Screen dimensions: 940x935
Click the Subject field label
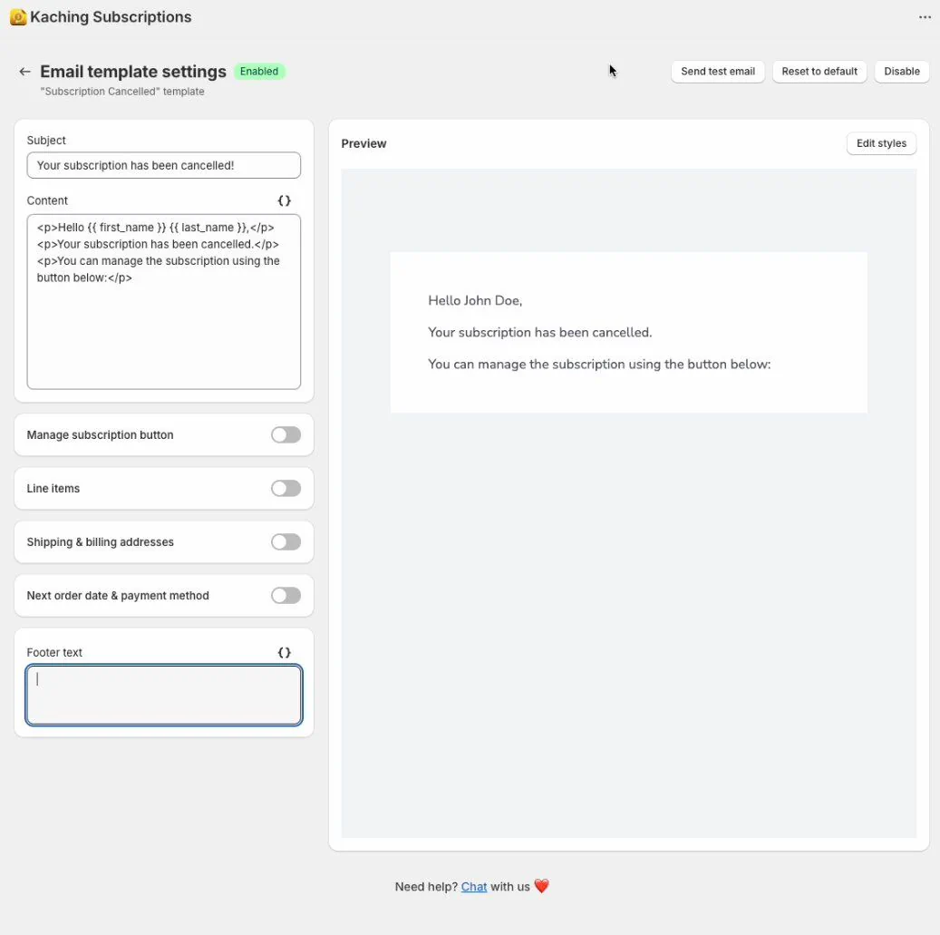coord(46,141)
